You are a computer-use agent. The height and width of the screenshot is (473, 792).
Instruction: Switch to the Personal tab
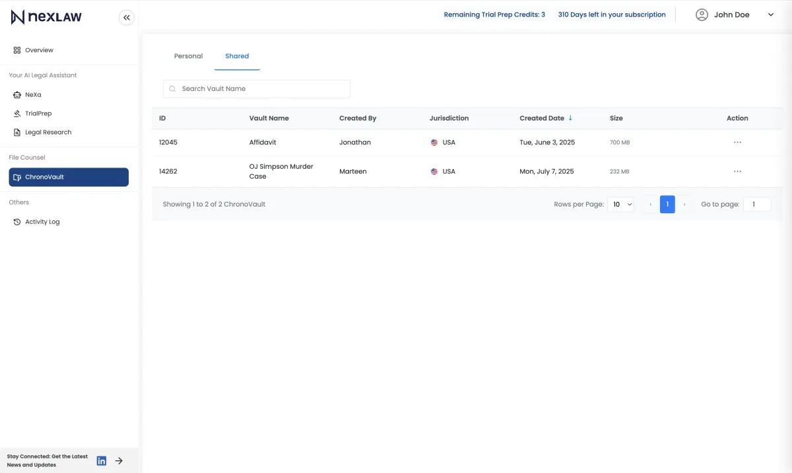pos(188,56)
